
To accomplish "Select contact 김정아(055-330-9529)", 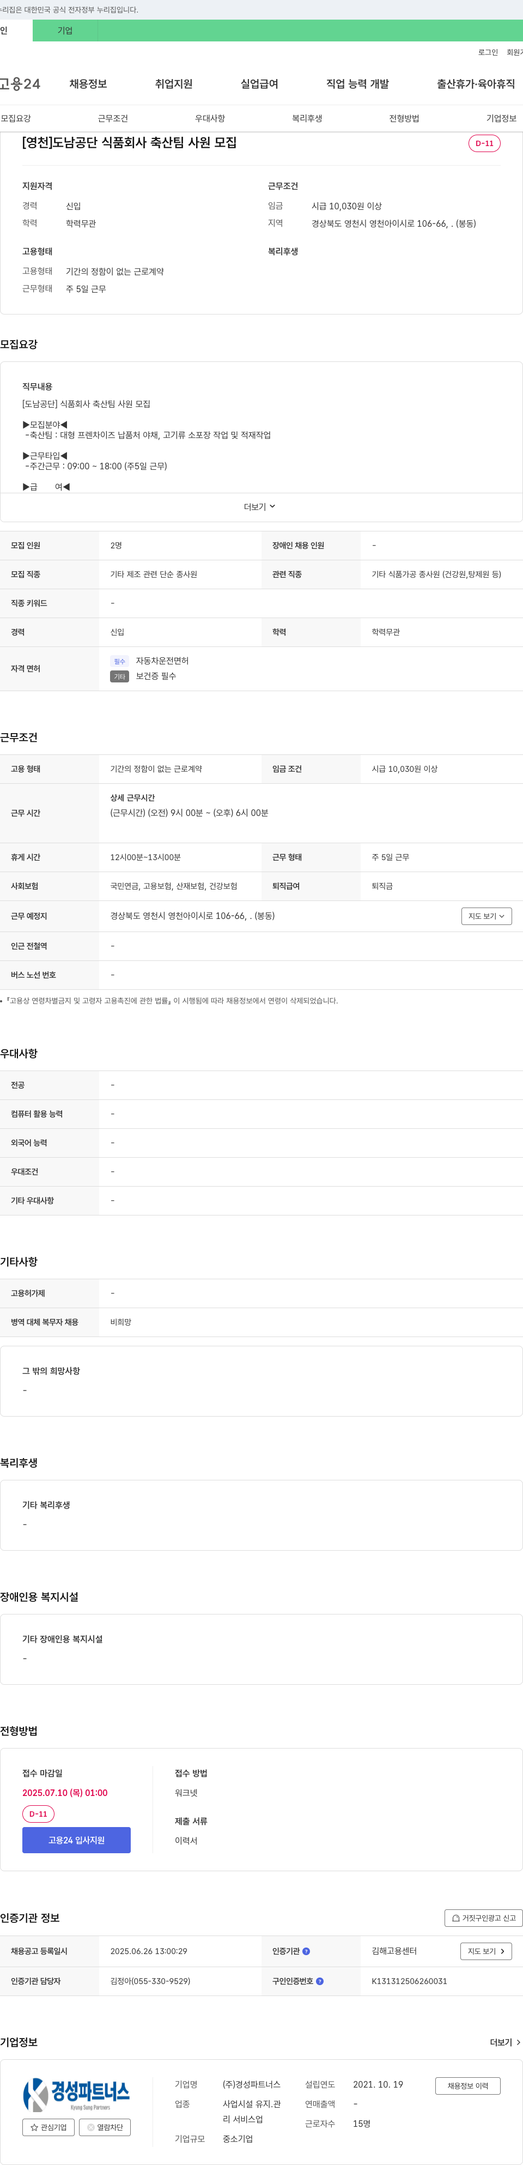I will pyautogui.click(x=150, y=1981).
